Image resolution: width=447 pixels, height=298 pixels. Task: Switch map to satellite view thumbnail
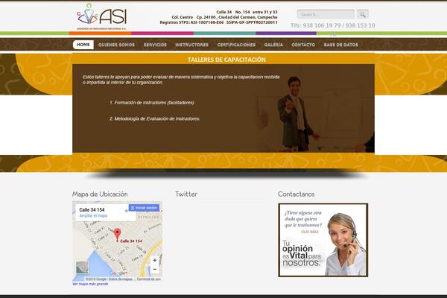pos(83,267)
